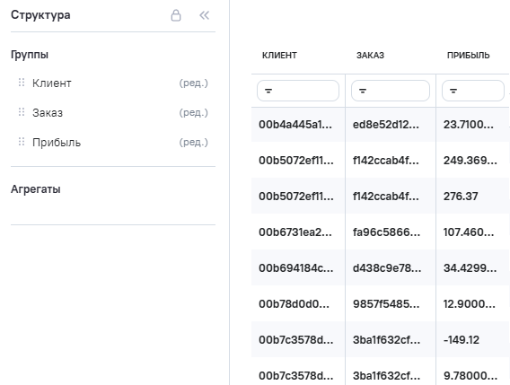Open the edit link for Заказ group

194,112
